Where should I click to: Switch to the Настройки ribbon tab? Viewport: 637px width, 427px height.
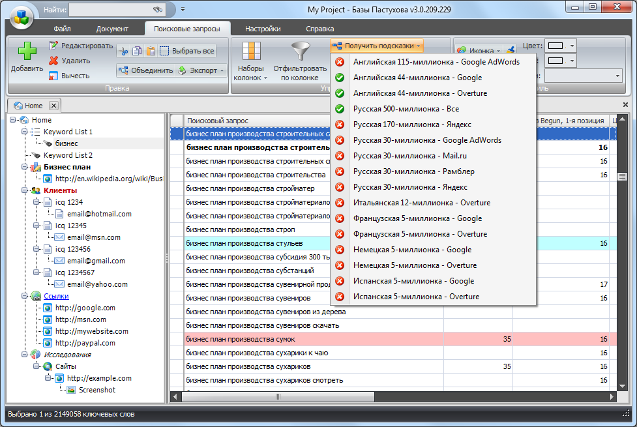pos(263,29)
